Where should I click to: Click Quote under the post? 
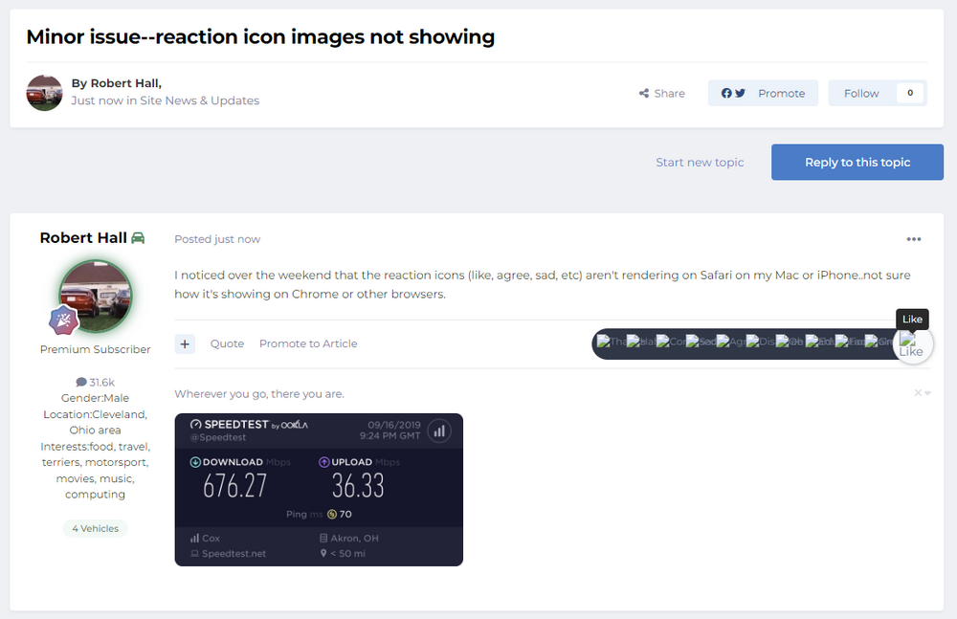coord(227,343)
